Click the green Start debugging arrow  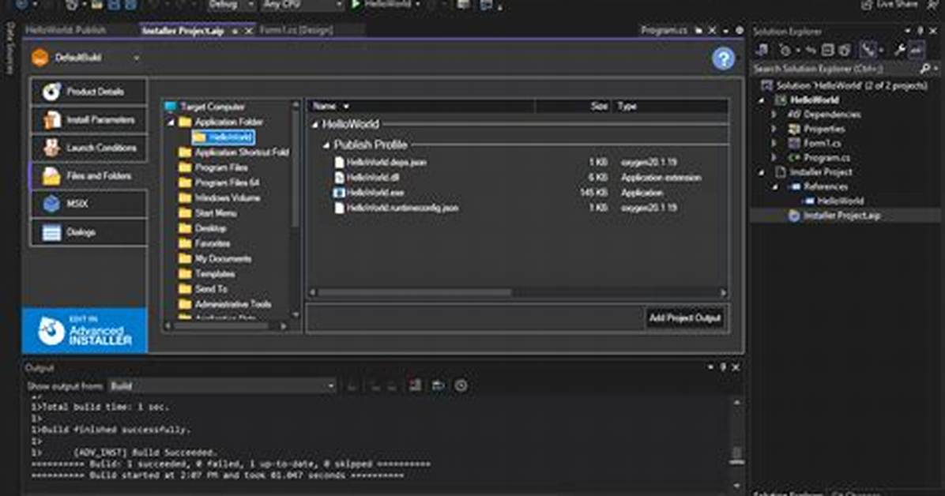tap(356, 5)
